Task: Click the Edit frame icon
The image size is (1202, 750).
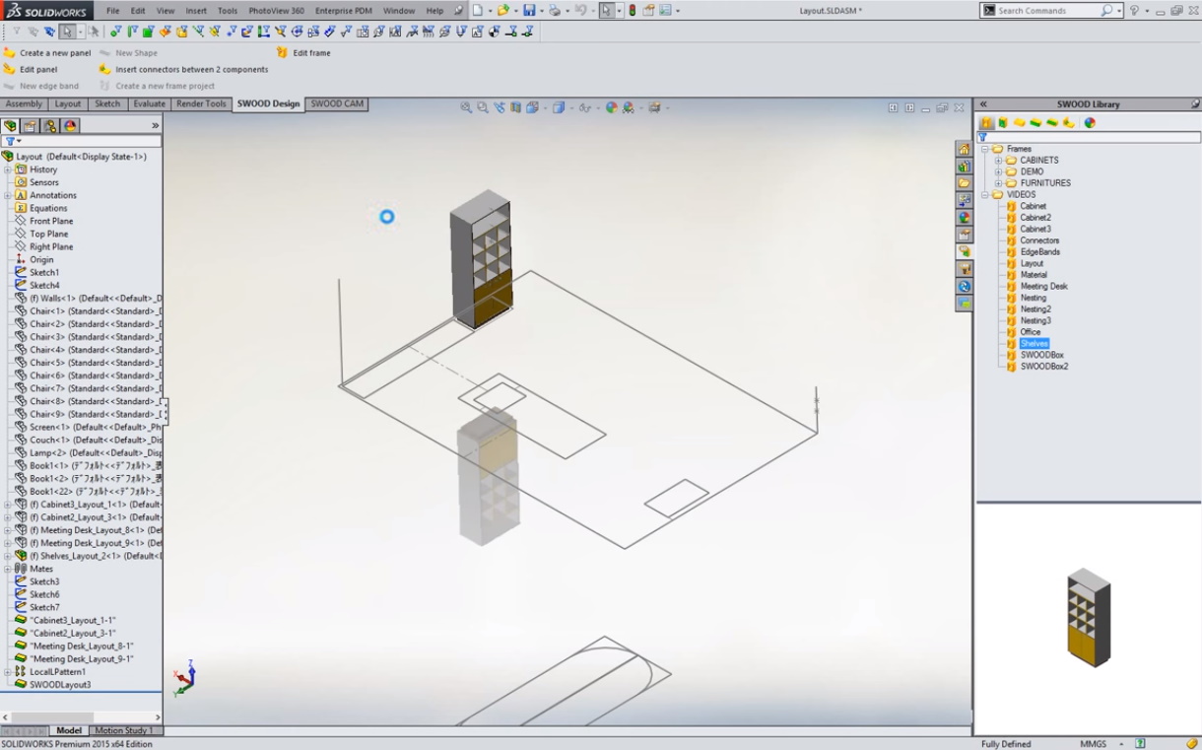Action: tap(283, 53)
